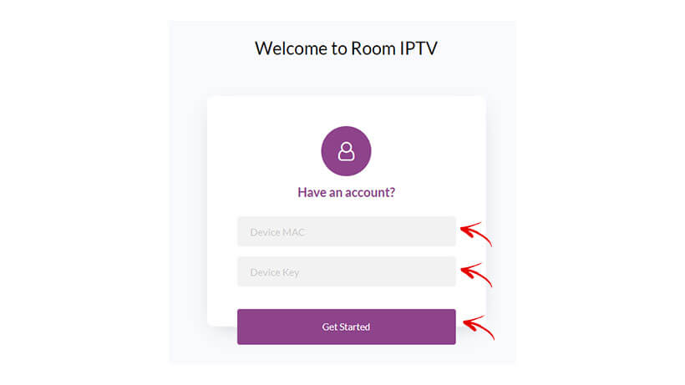The height and width of the screenshot is (385, 685).
Task: Click the "Welcome to Room IPTV" title
Action: point(346,48)
